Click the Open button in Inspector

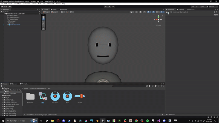[216, 15]
